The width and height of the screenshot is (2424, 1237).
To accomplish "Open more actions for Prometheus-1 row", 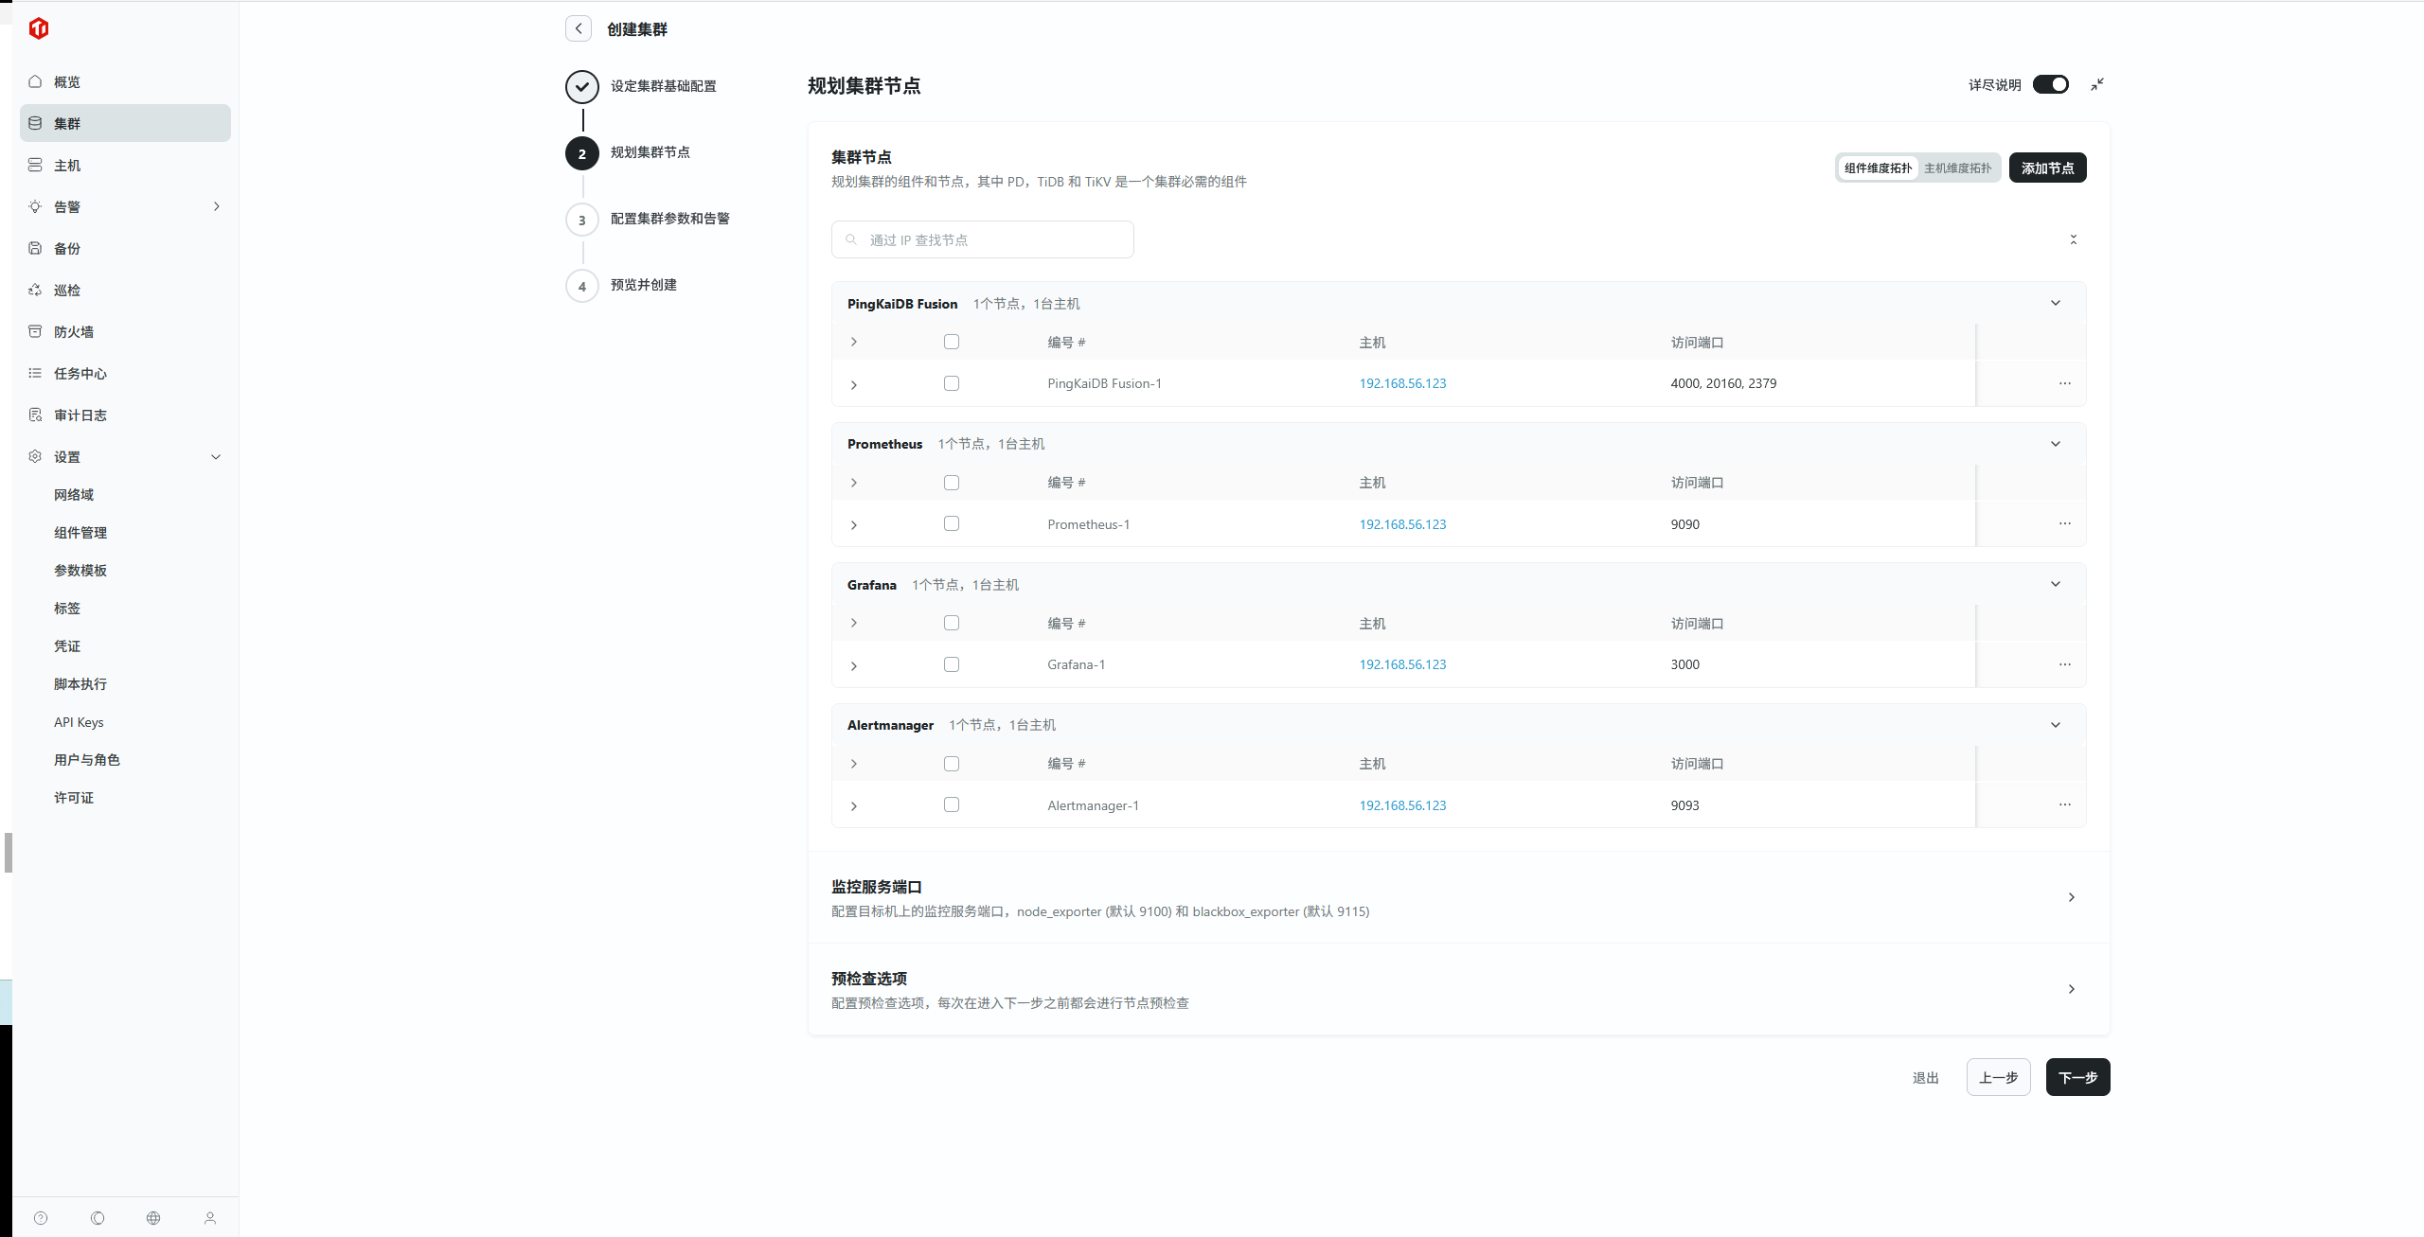I will point(2064,523).
